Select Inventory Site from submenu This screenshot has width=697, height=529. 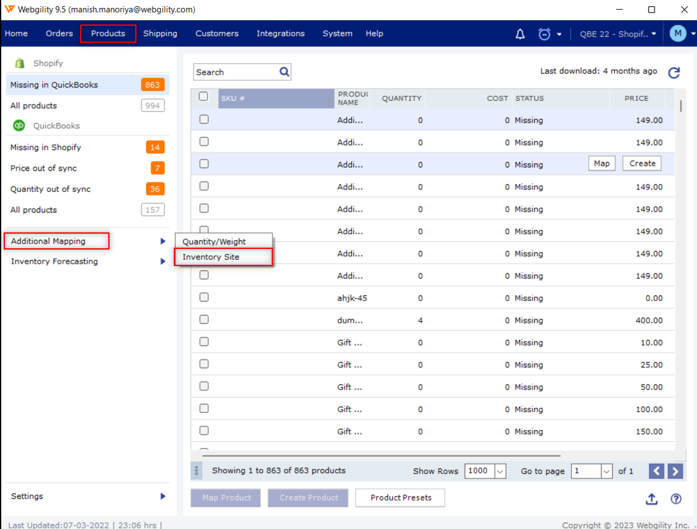[223, 257]
